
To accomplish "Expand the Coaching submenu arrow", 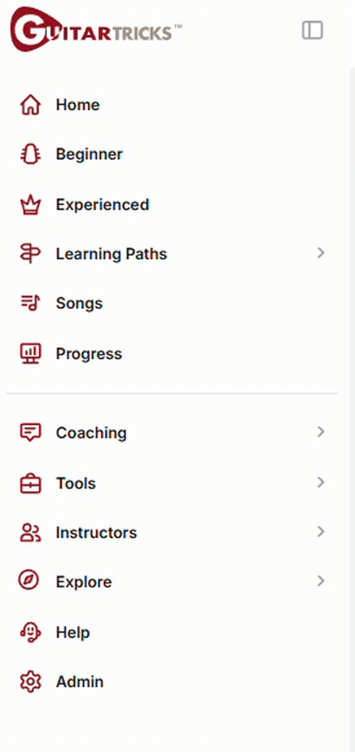I will point(321,432).
